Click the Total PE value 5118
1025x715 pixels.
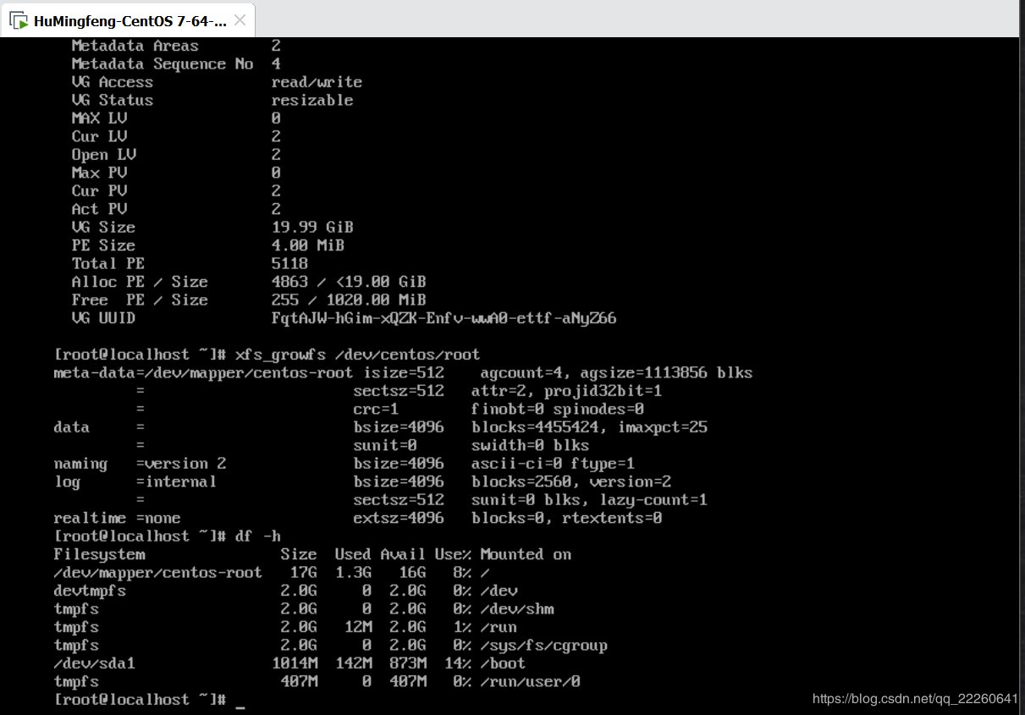(x=289, y=264)
